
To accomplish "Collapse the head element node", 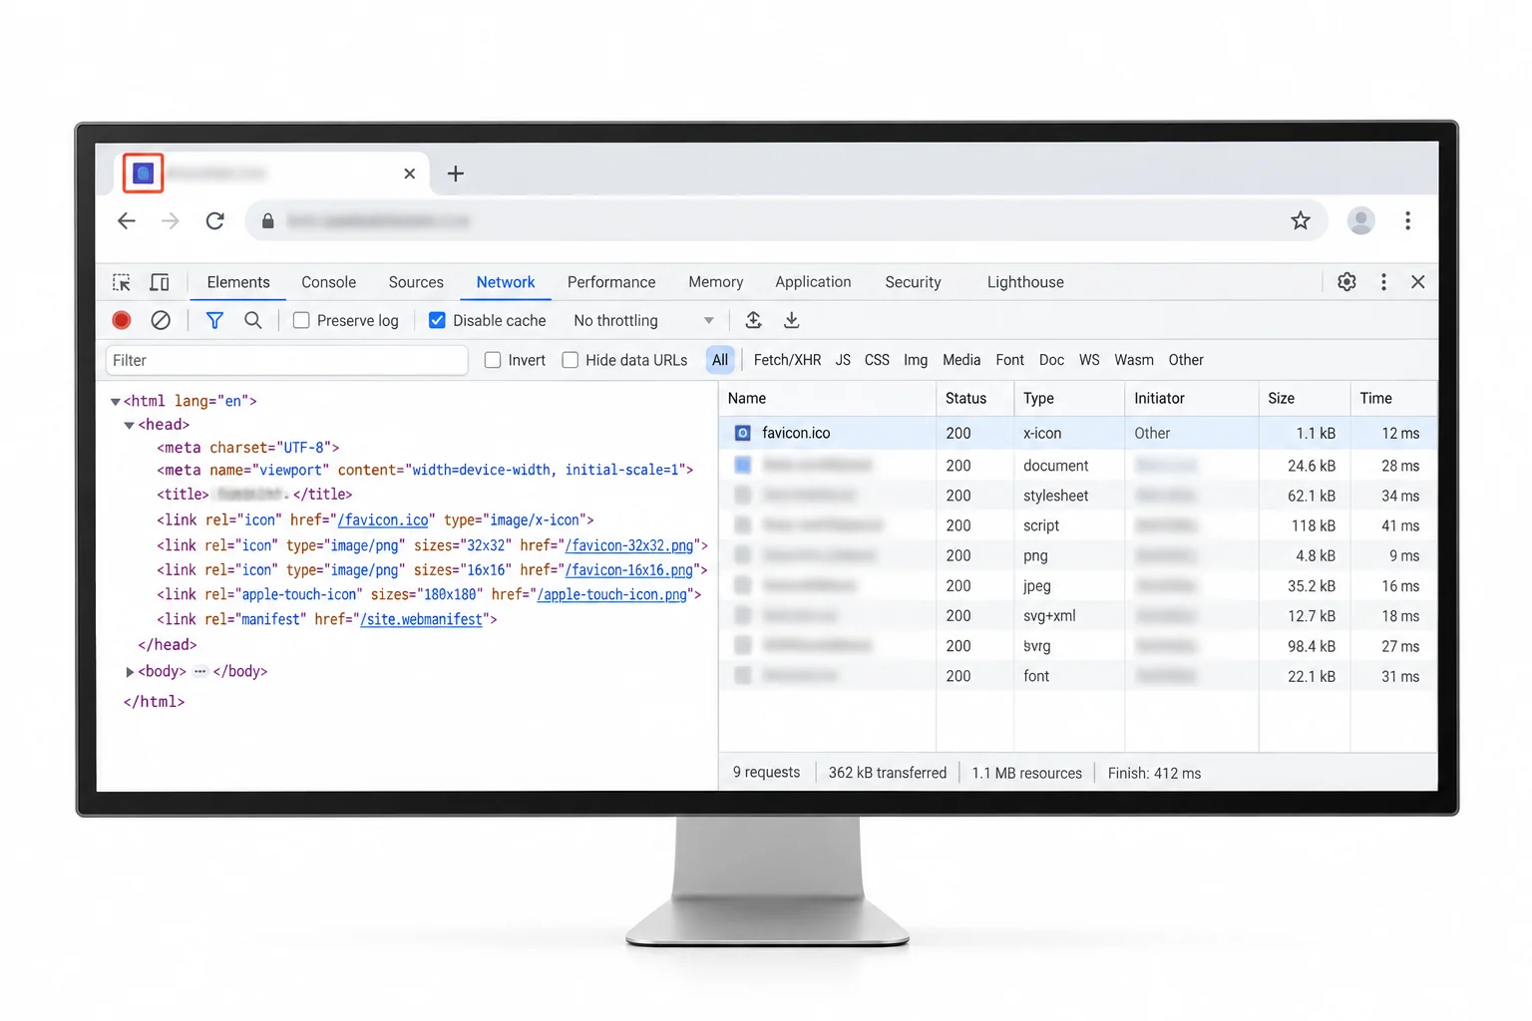I will click(x=129, y=425).
